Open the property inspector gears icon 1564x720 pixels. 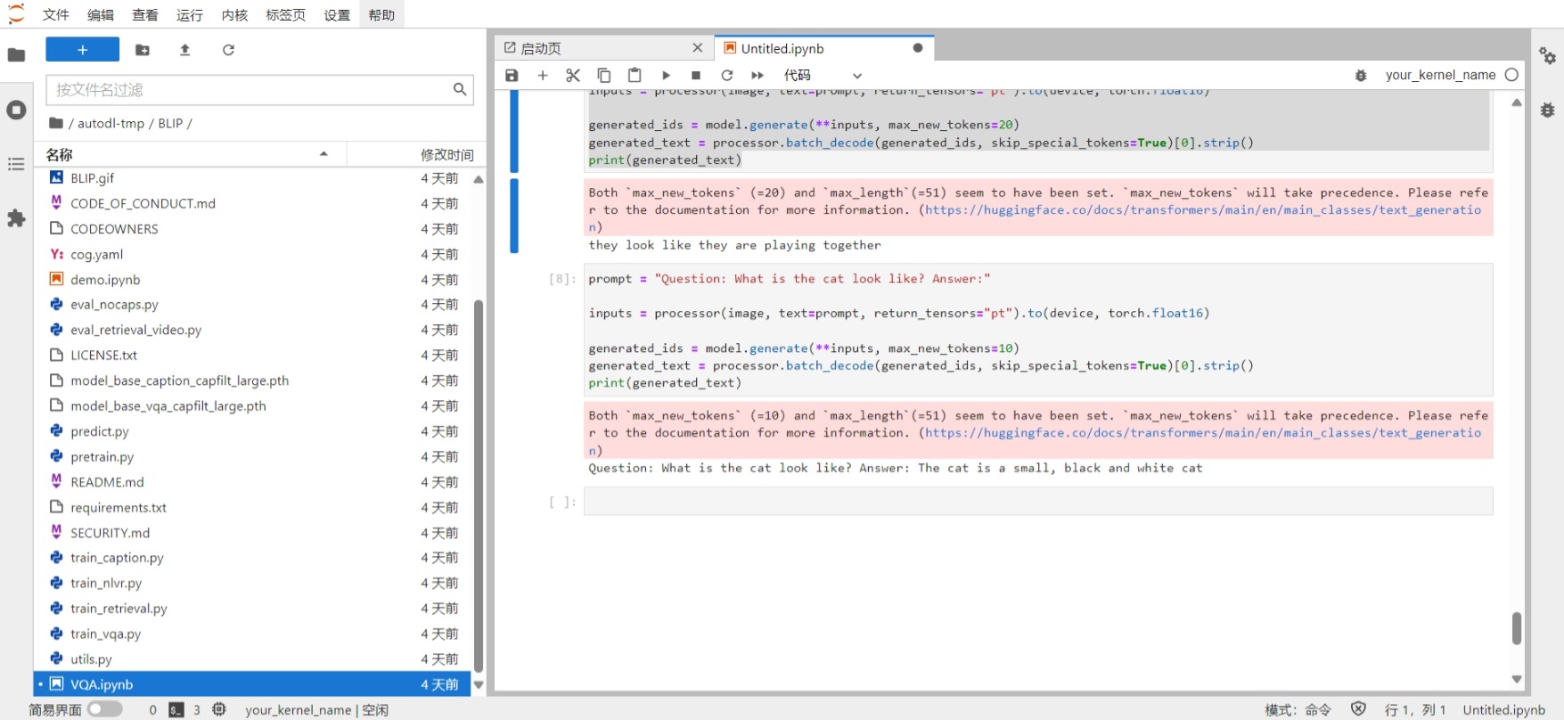(x=1548, y=56)
